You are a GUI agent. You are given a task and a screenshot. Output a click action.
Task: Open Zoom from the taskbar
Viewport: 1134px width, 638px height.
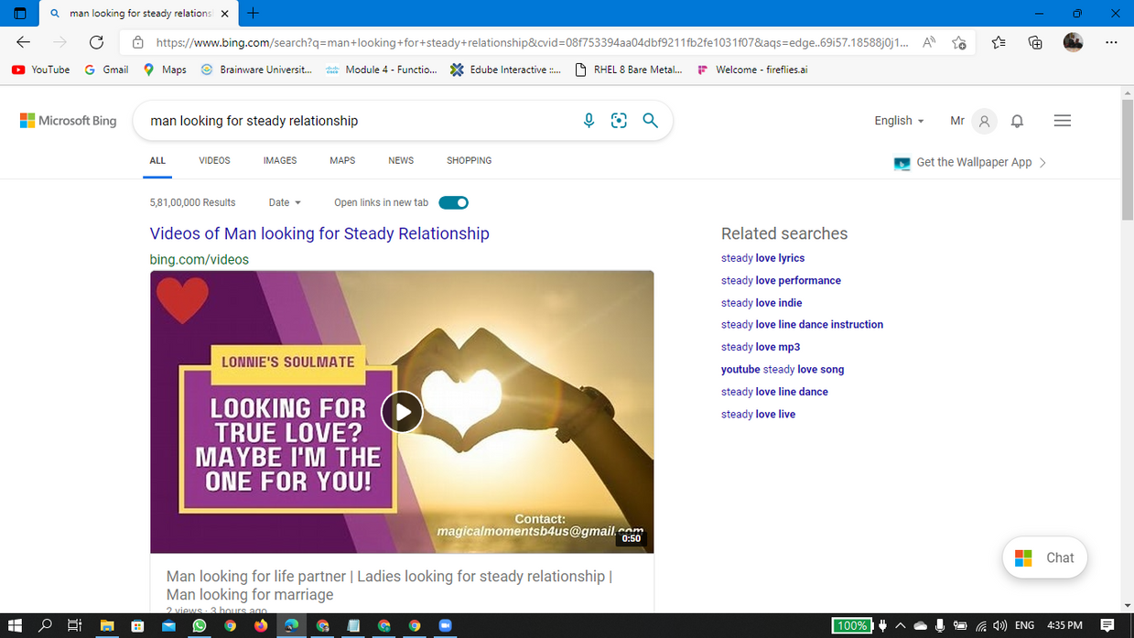(446, 626)
